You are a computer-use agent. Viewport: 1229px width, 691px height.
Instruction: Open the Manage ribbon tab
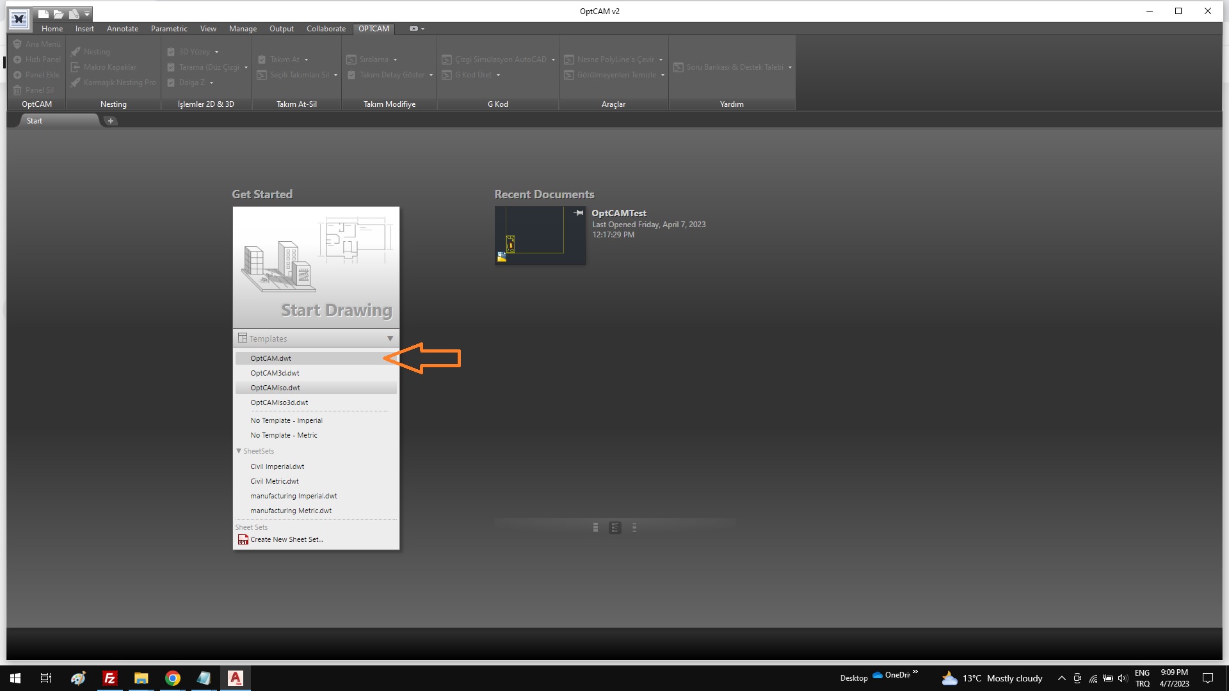tap(243, 29)
